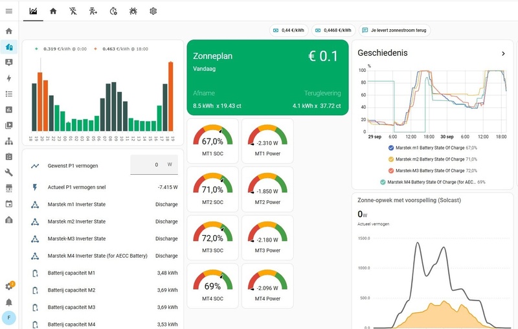Select the highlighted home battery sidebar icon
This screenshot has height=329, width=518.
(x=9, y=47)
